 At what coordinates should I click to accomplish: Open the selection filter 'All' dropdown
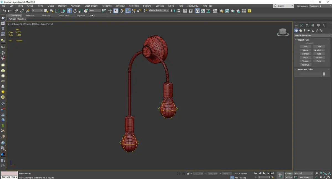point(37,11)
